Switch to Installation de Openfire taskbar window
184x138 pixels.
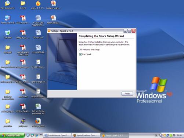58,135
